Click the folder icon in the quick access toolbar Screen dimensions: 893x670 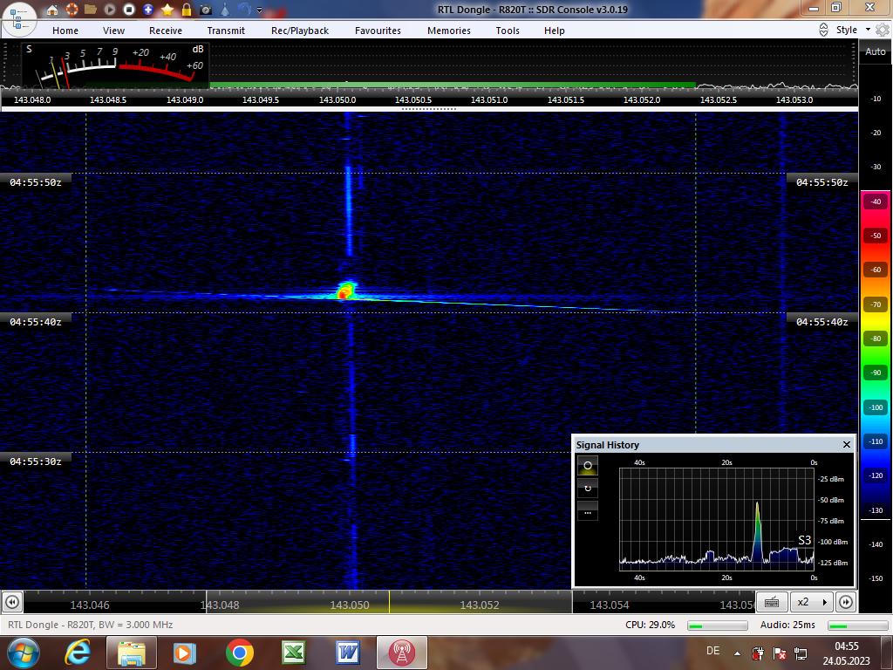(x=90, y=10)
